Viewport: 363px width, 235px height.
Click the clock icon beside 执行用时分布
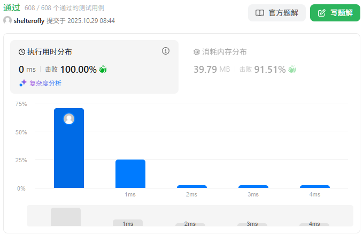(22, 52)
